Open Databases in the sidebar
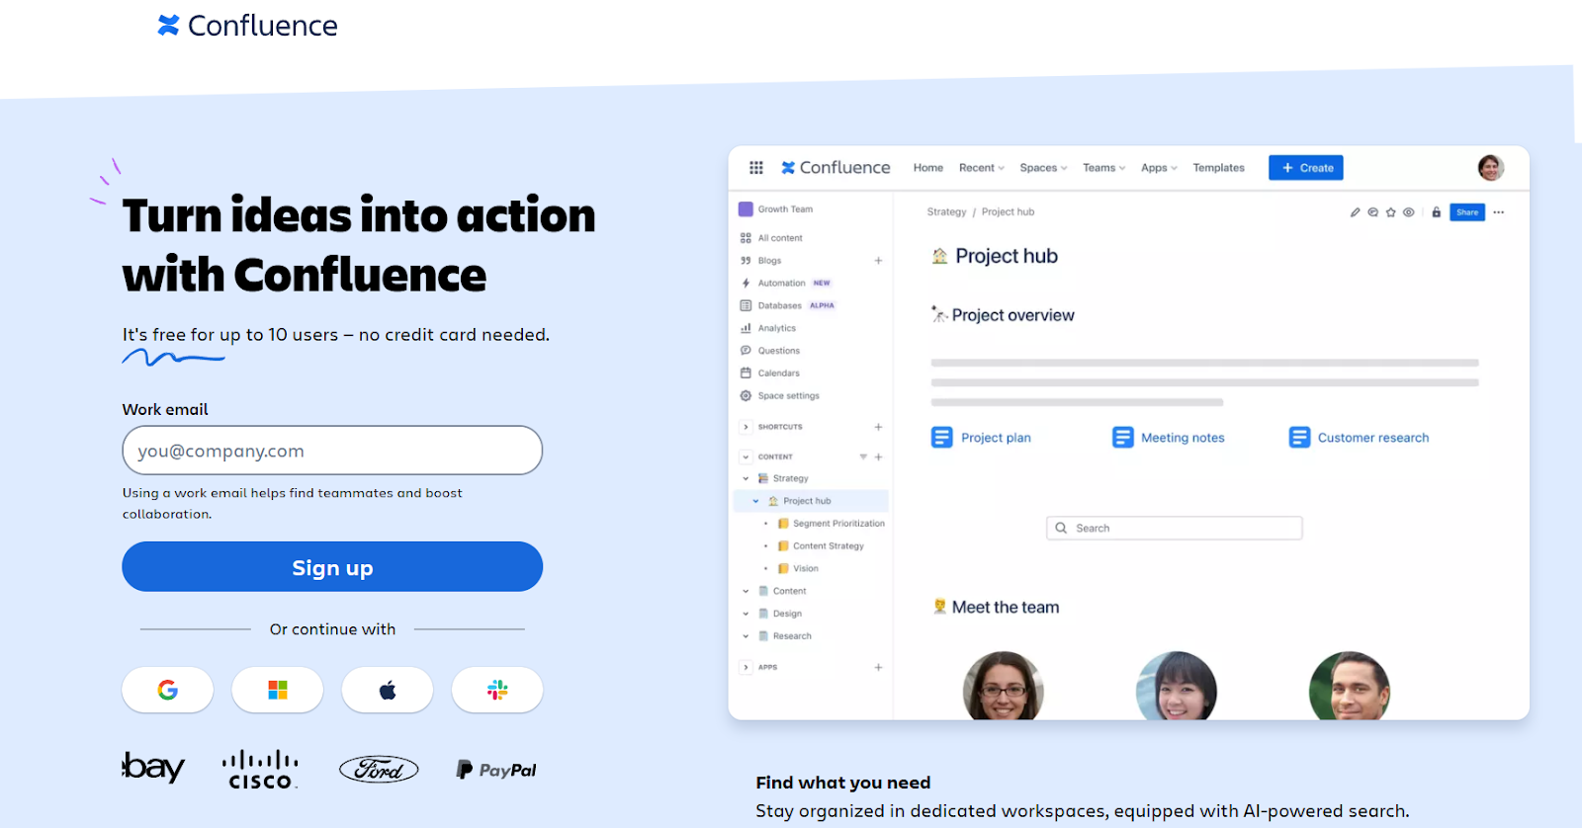Screen dimensions: 1582x828 coord(787,306)
